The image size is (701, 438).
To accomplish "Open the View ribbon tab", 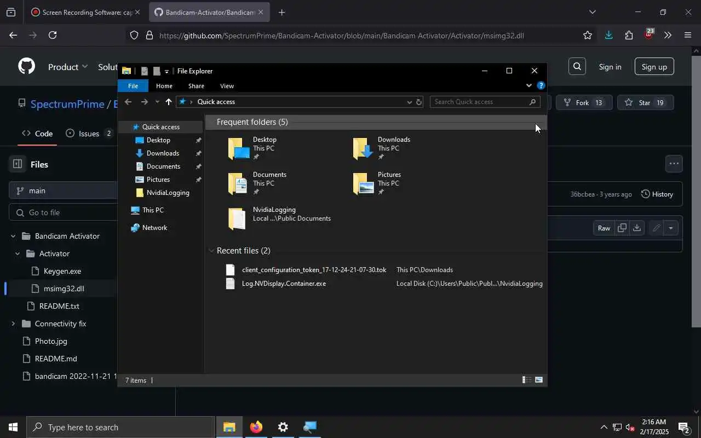I will click(227, 86).
